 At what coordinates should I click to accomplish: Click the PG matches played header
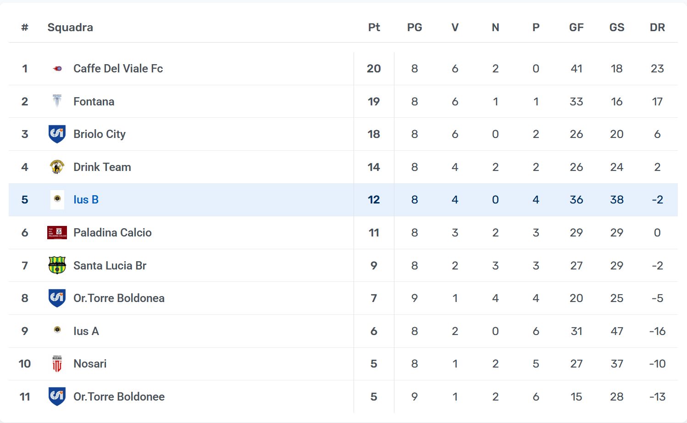point(414,27)
